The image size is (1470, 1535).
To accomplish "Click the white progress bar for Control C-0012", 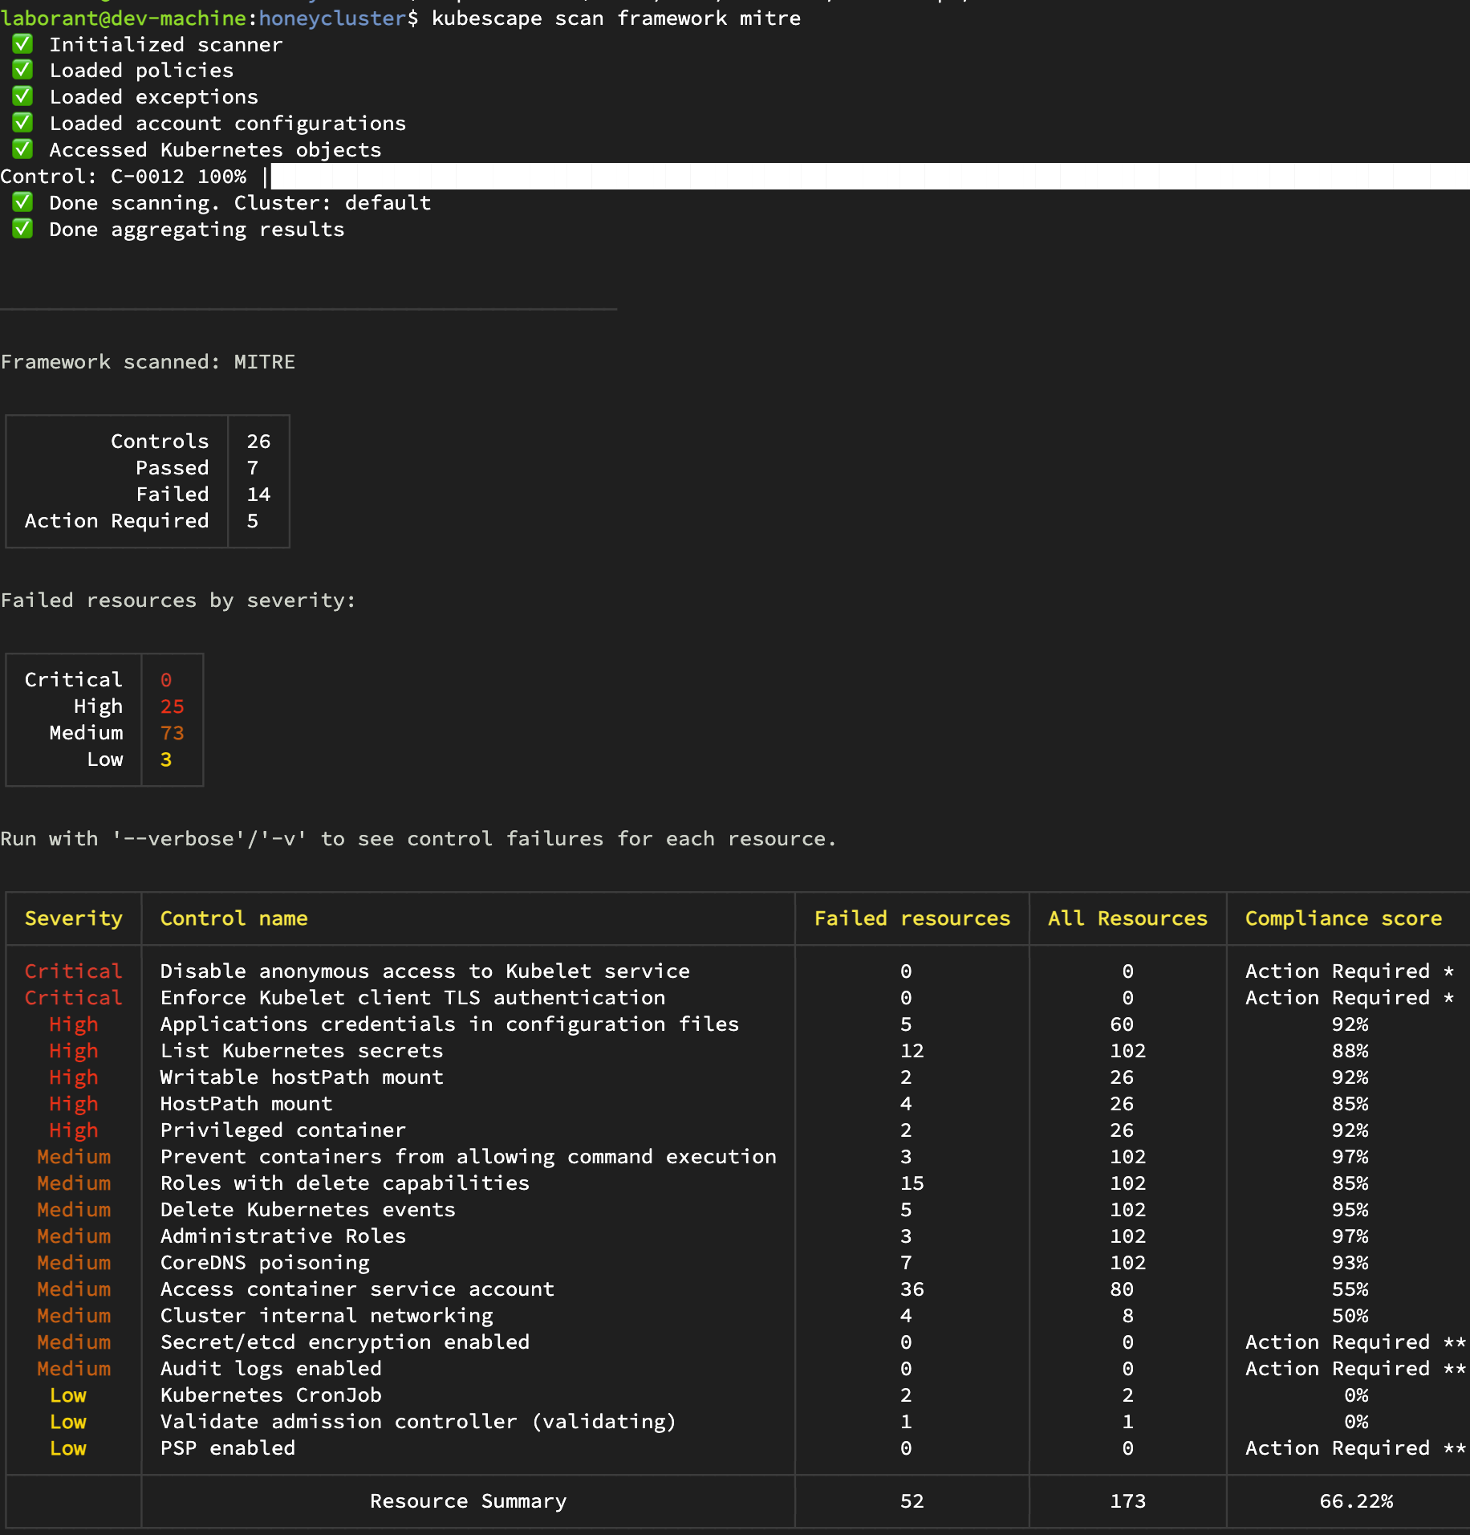I will coord(871,176).
